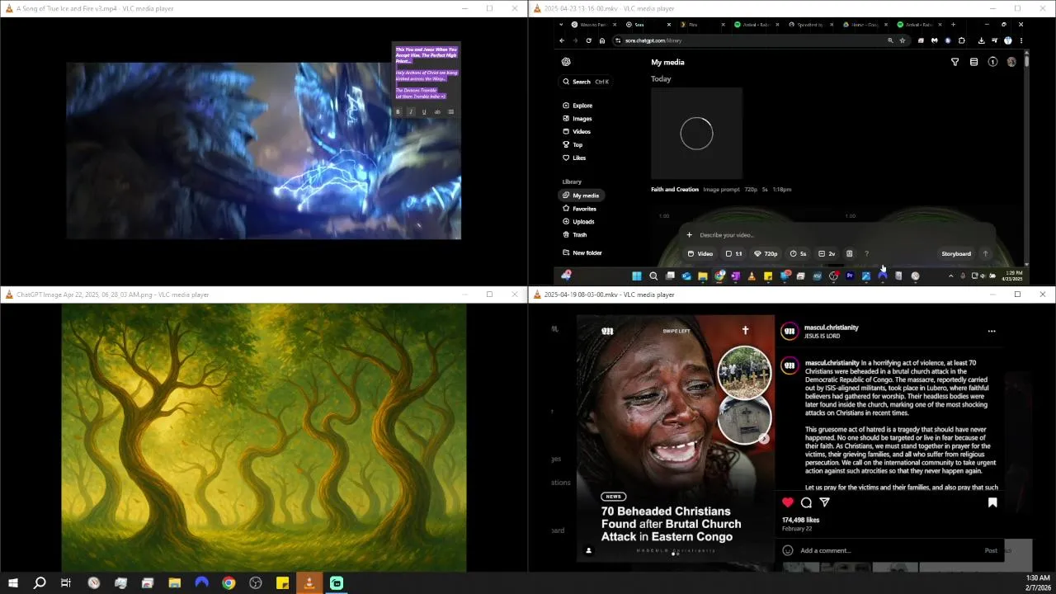Click the ChatGPT logo in Sora
The width and height of the screenshot is (1056, 594).
[566, 62]
